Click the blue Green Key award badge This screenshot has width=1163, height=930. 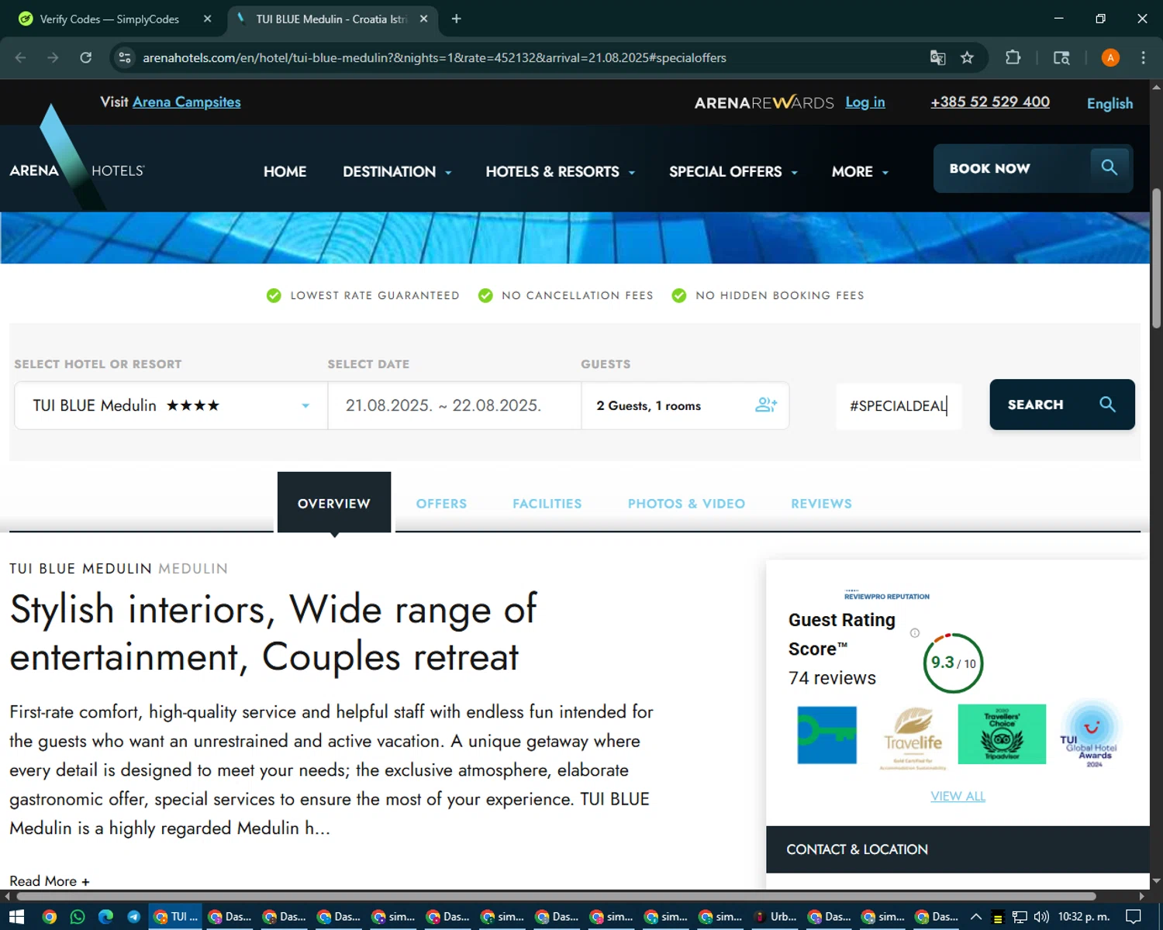point(827,735)
